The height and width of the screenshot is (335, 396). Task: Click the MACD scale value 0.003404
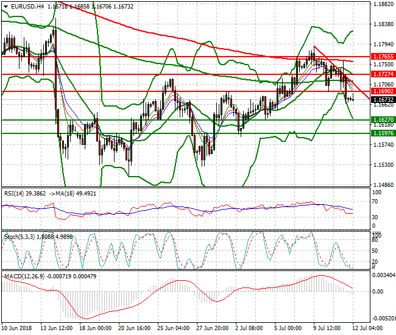pos(383,275)
